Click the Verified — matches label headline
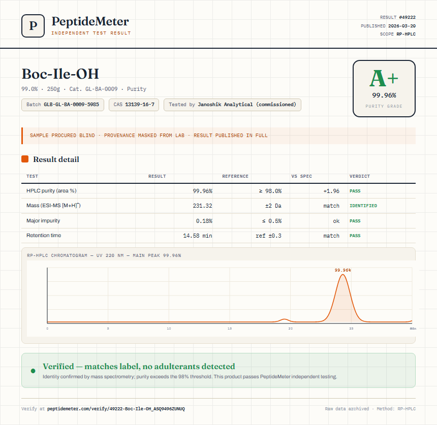The width and height of the screenshot is (437, 425). tap(139, 367)
